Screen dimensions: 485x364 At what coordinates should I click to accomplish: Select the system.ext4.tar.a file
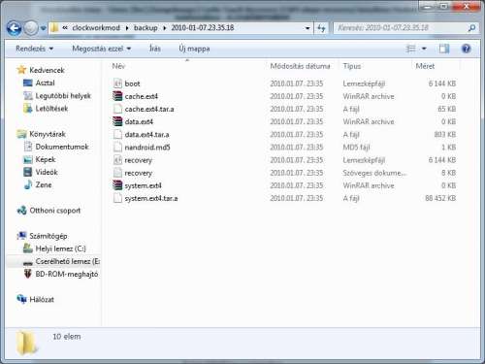[151, 198]
